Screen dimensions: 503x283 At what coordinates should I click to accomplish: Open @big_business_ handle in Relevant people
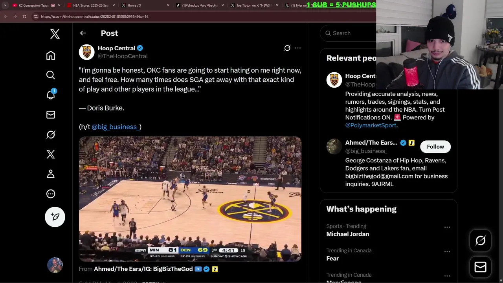366,151
